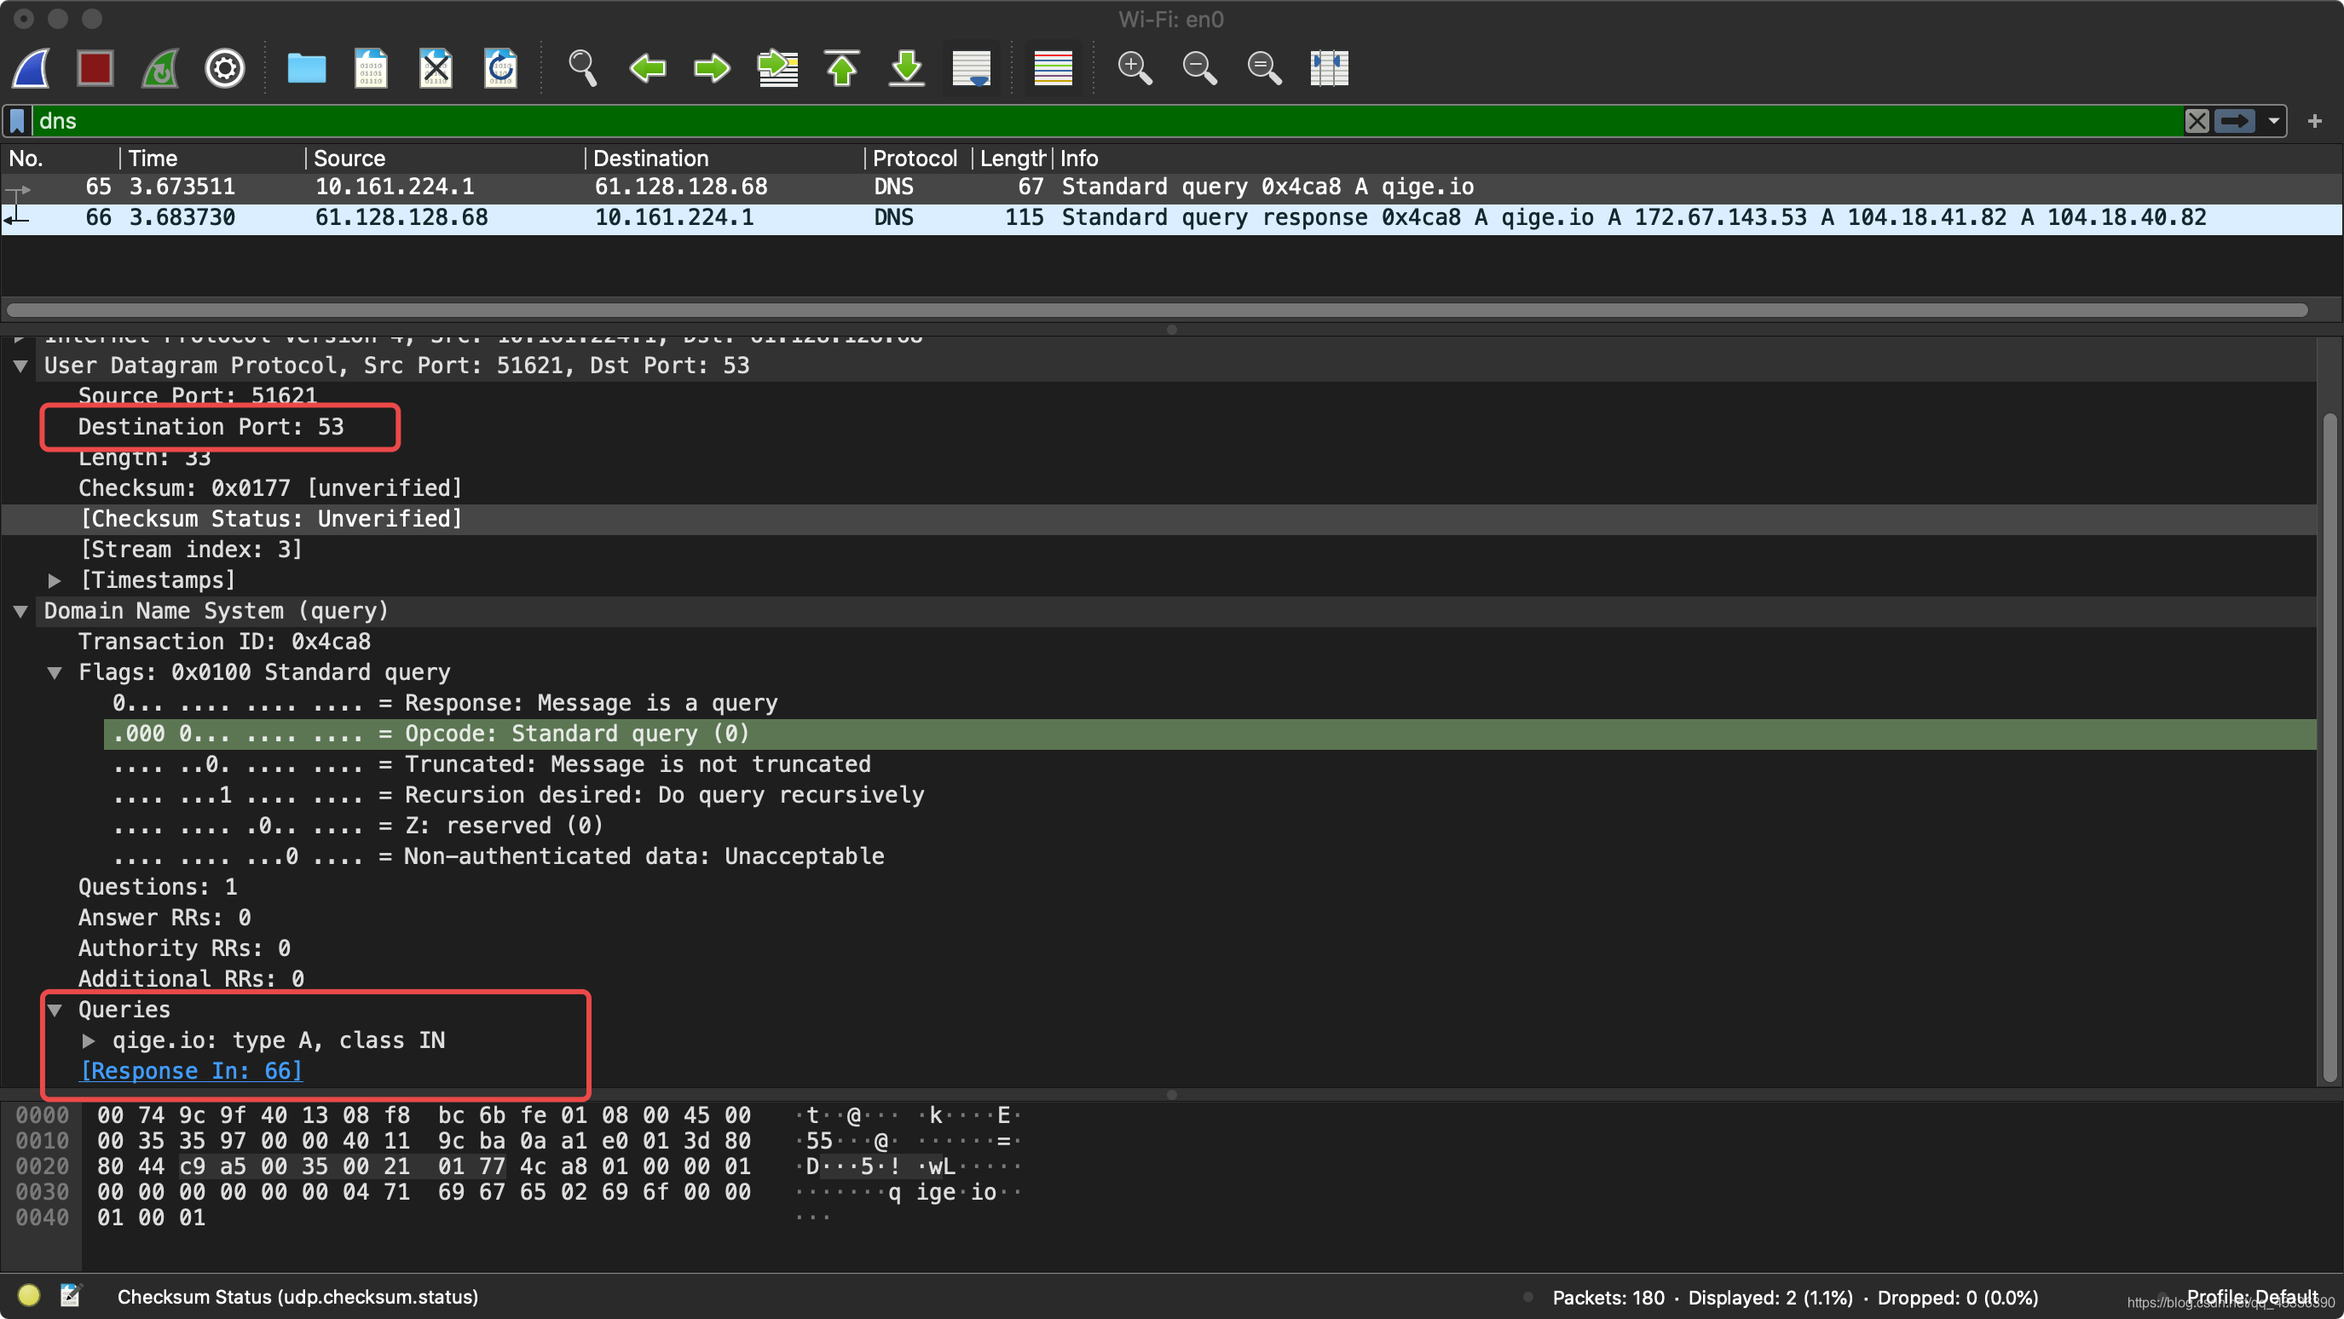
Task: Zoom in main window text
Action: pos(1134,68)
